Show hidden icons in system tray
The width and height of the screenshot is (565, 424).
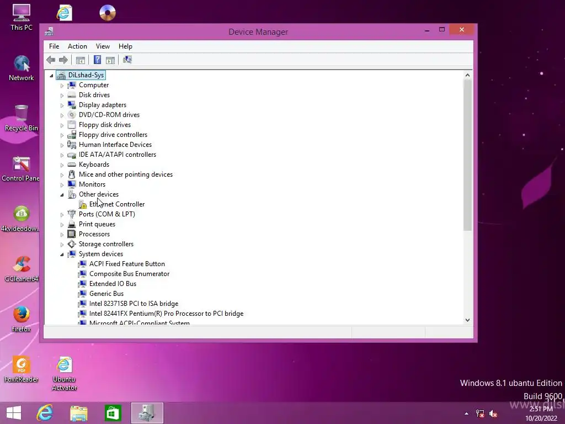coord(466,414)
